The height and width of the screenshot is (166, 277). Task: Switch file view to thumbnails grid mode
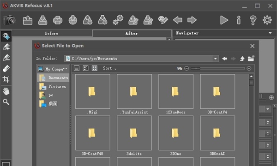95,68
